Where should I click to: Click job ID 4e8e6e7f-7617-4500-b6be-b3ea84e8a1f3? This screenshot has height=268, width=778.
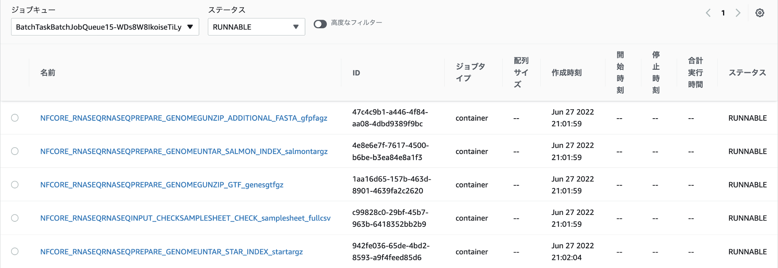pos(390,151)
